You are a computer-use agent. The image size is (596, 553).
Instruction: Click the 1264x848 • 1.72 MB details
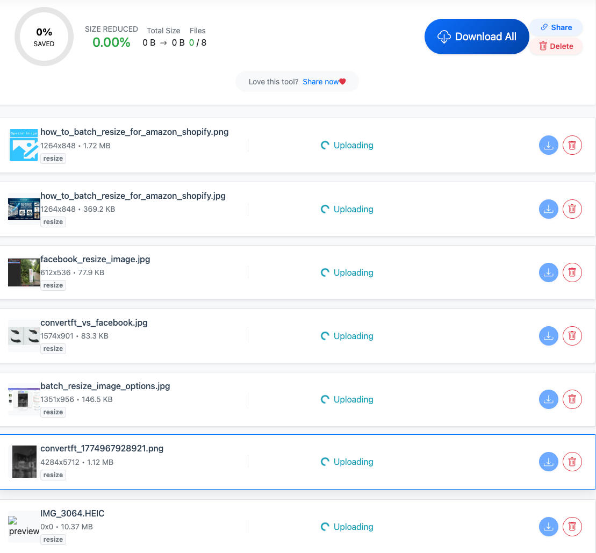pos(75,146)
